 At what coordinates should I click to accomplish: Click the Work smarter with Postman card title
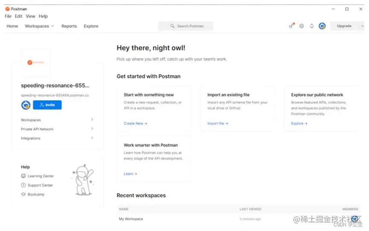tap(151, 145)
